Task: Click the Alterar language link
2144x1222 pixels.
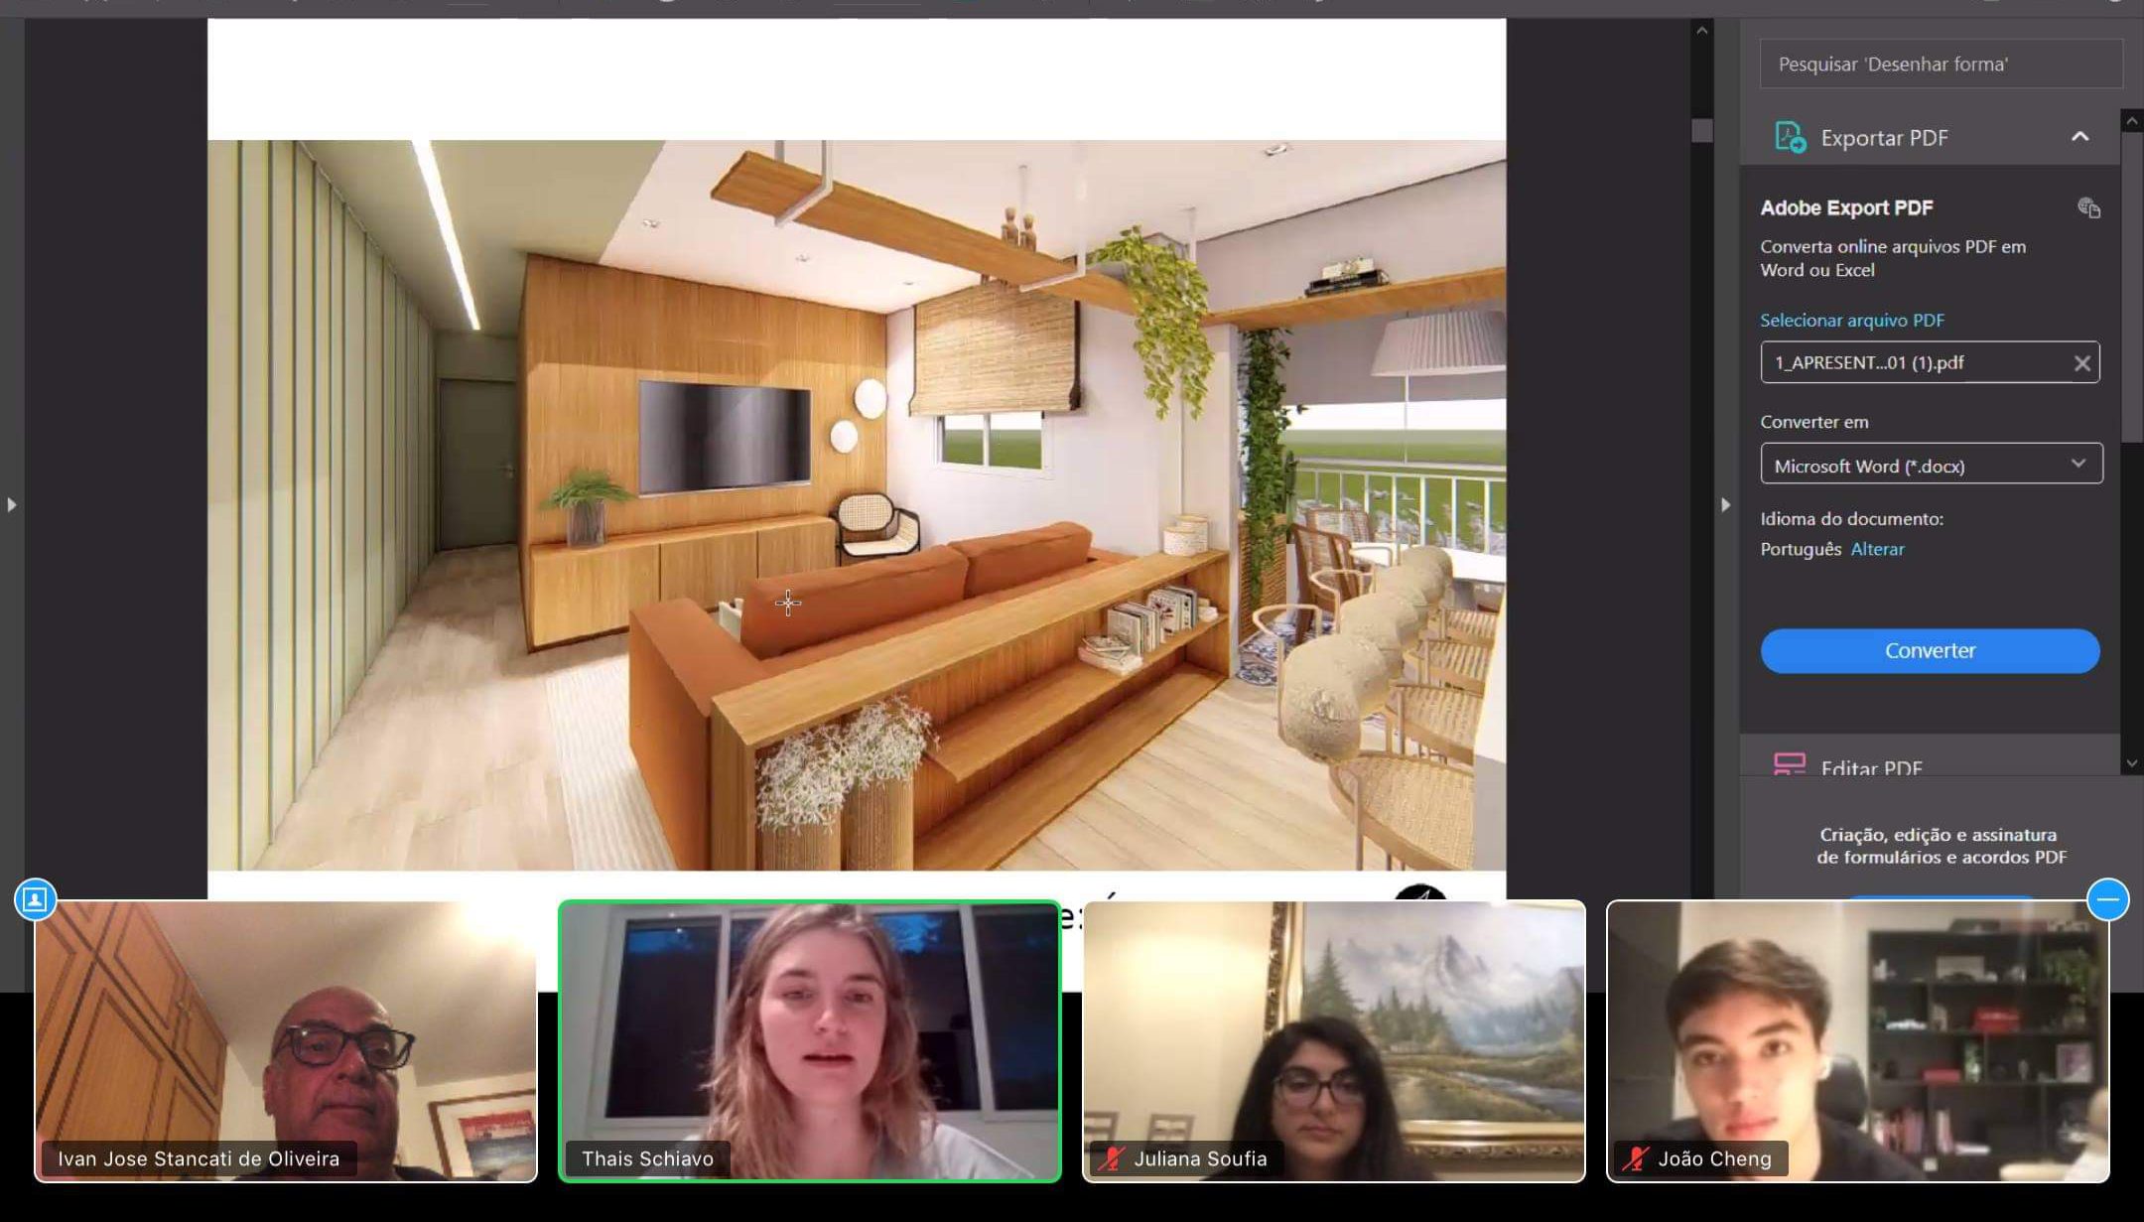Action: pyautogui.click(x=1877, y=549)
